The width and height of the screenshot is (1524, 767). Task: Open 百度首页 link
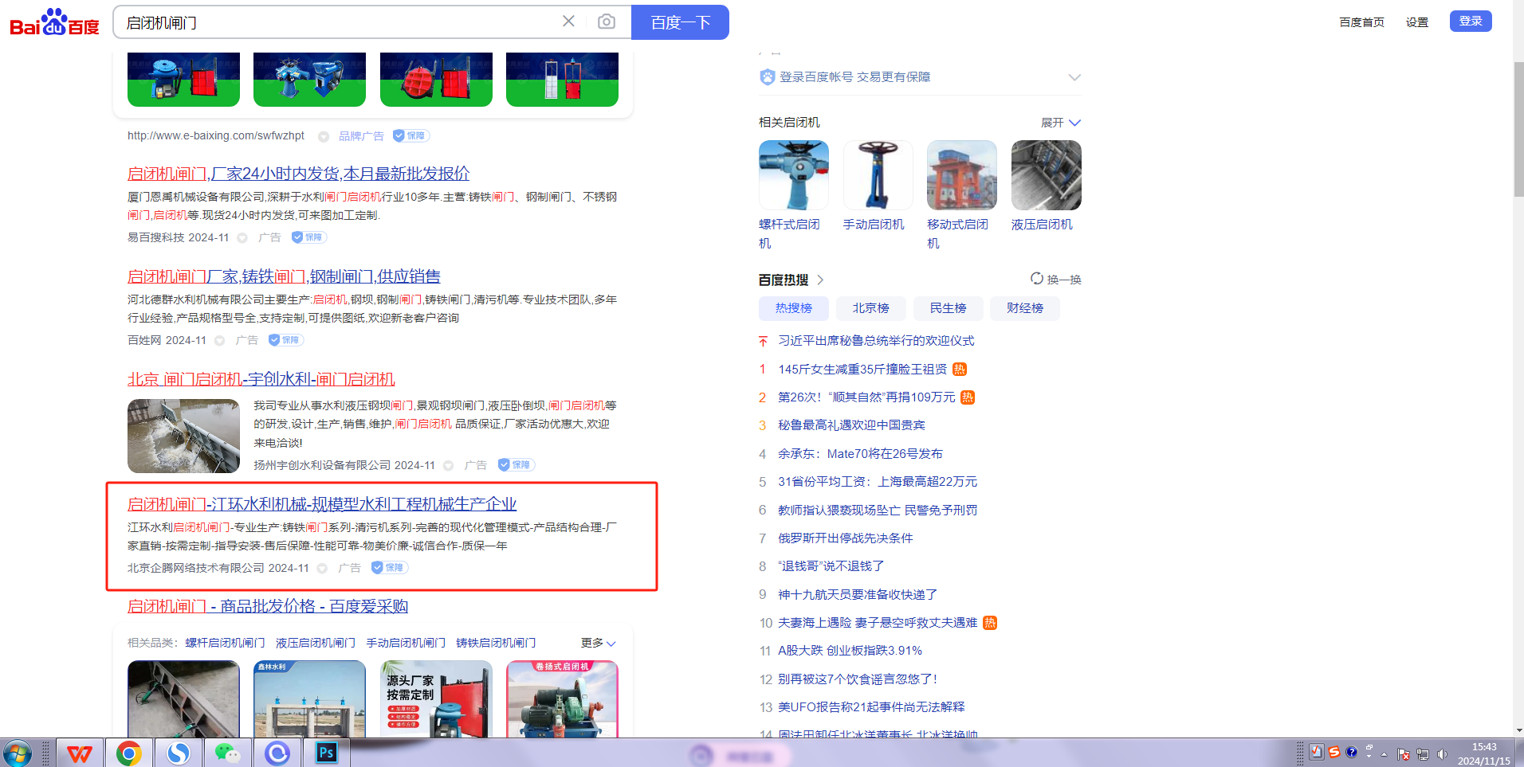[1361, 22]
